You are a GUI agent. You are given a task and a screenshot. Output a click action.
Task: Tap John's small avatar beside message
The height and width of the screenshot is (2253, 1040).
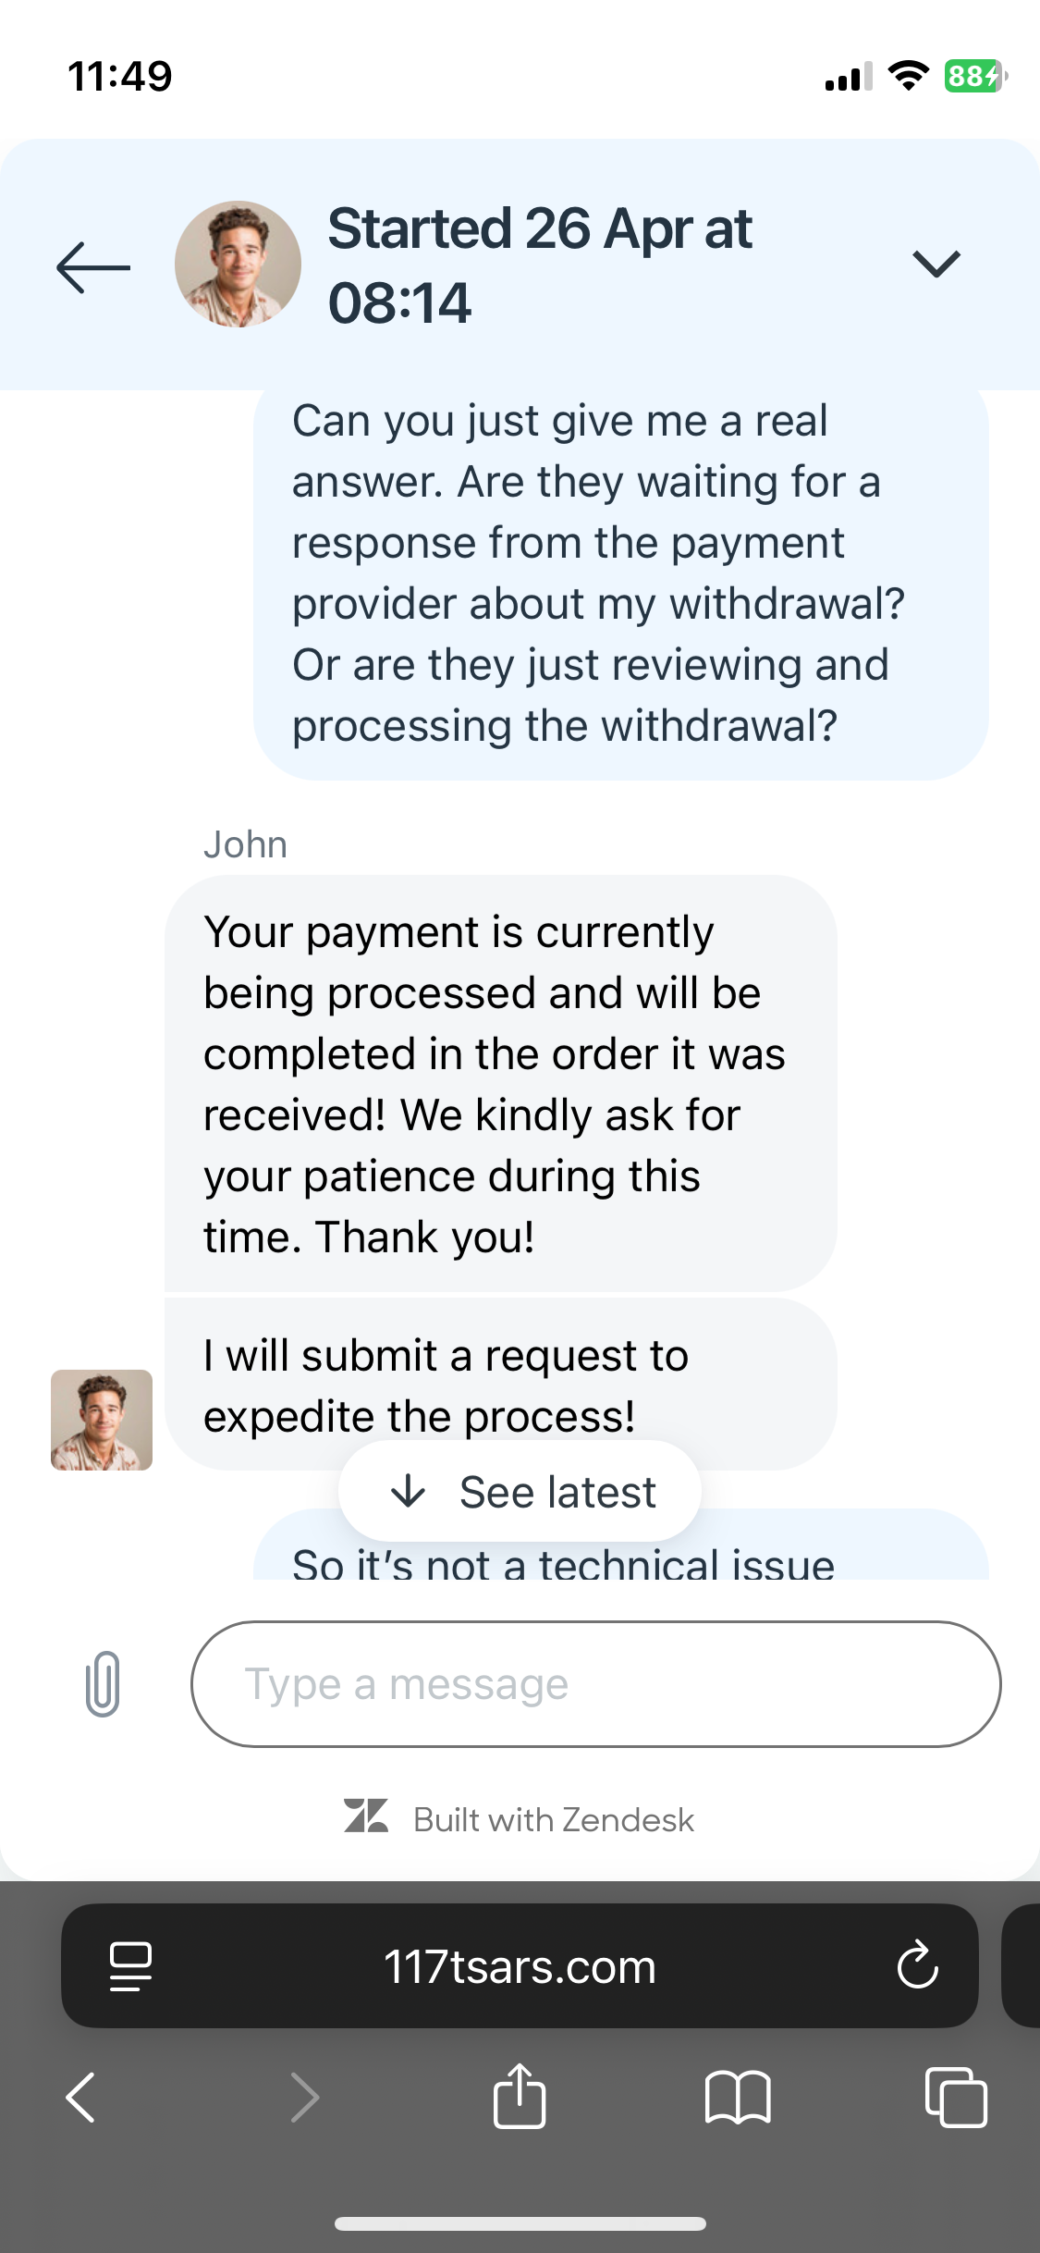click(x=102, y=1420)
